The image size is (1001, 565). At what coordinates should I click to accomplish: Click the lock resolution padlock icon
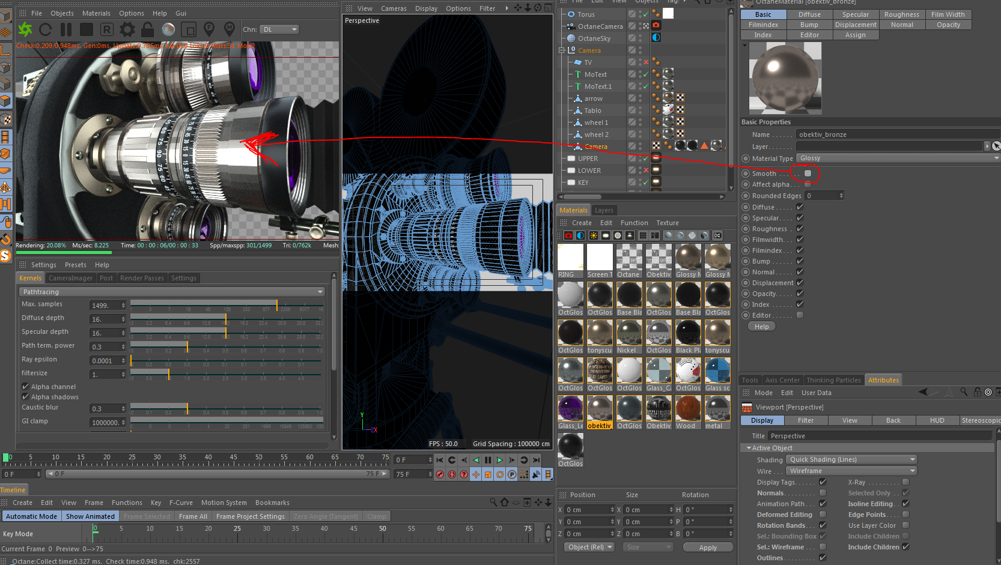[x=147, y=29]
